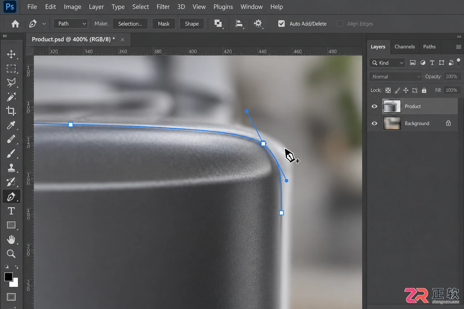Viewport: 464px width, 309px height.
Task: Switch to the Paths tab
Action: click(429, 47)
